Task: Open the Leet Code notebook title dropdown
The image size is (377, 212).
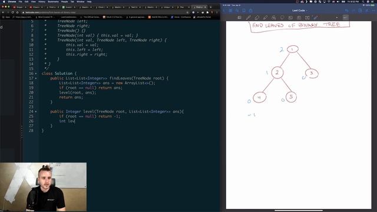Action: point(299,11)
